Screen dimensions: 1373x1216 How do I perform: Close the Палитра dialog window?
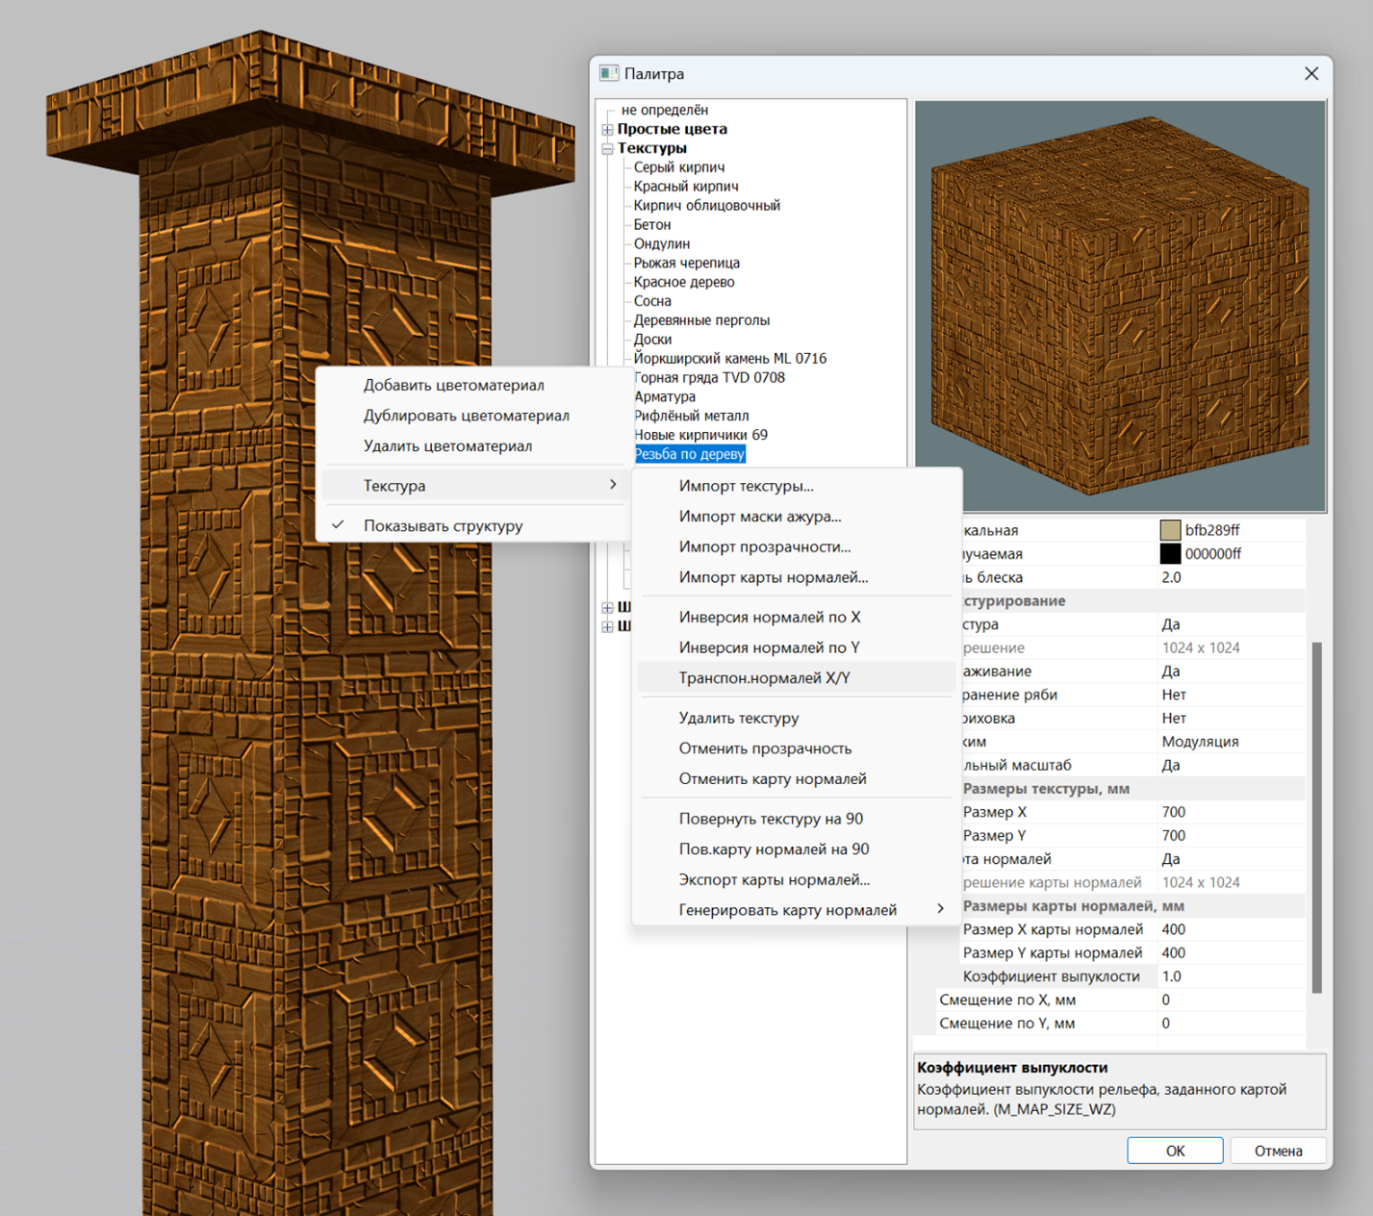pyautogui.click(x=1310, y=74)
